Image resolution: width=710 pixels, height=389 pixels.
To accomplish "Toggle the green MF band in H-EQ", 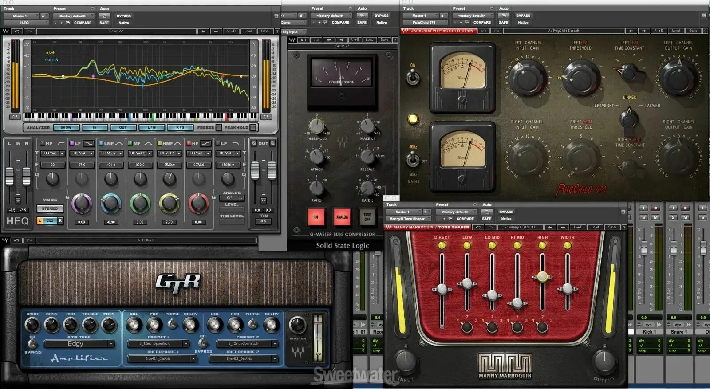I will pos(130,143).
